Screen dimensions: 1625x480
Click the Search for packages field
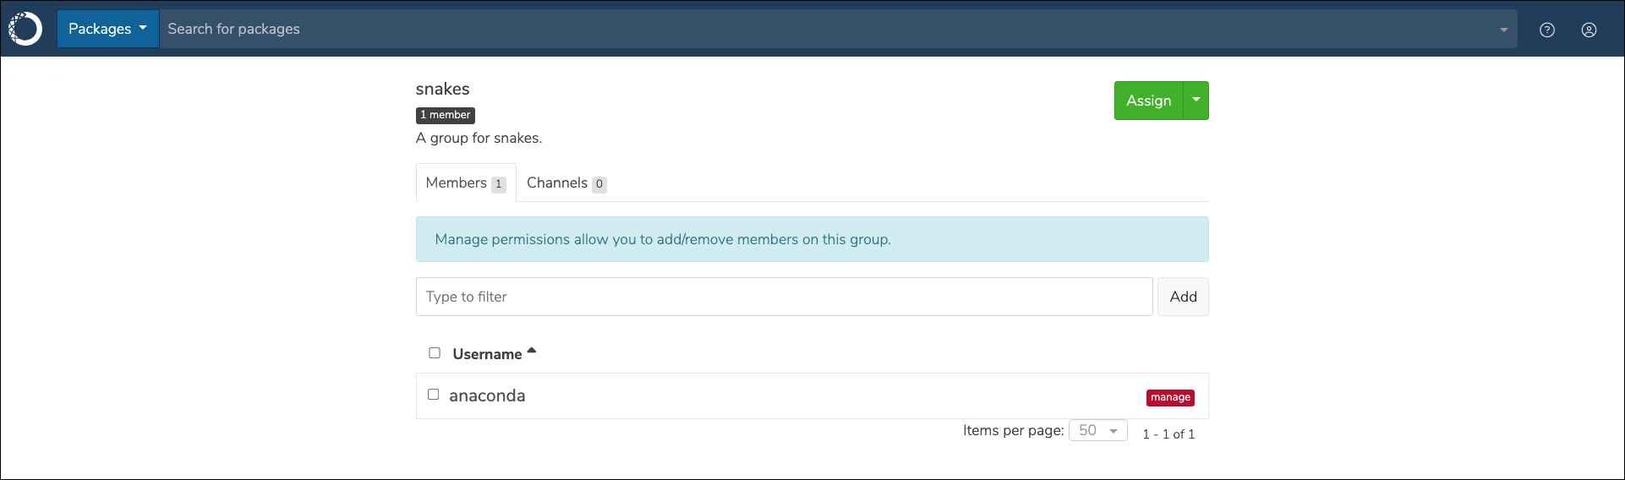[829, 29]
